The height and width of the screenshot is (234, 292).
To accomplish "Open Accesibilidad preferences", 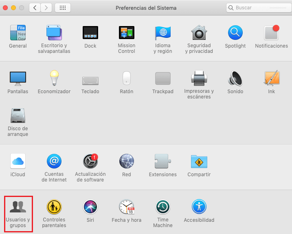I will click(199, 207).
